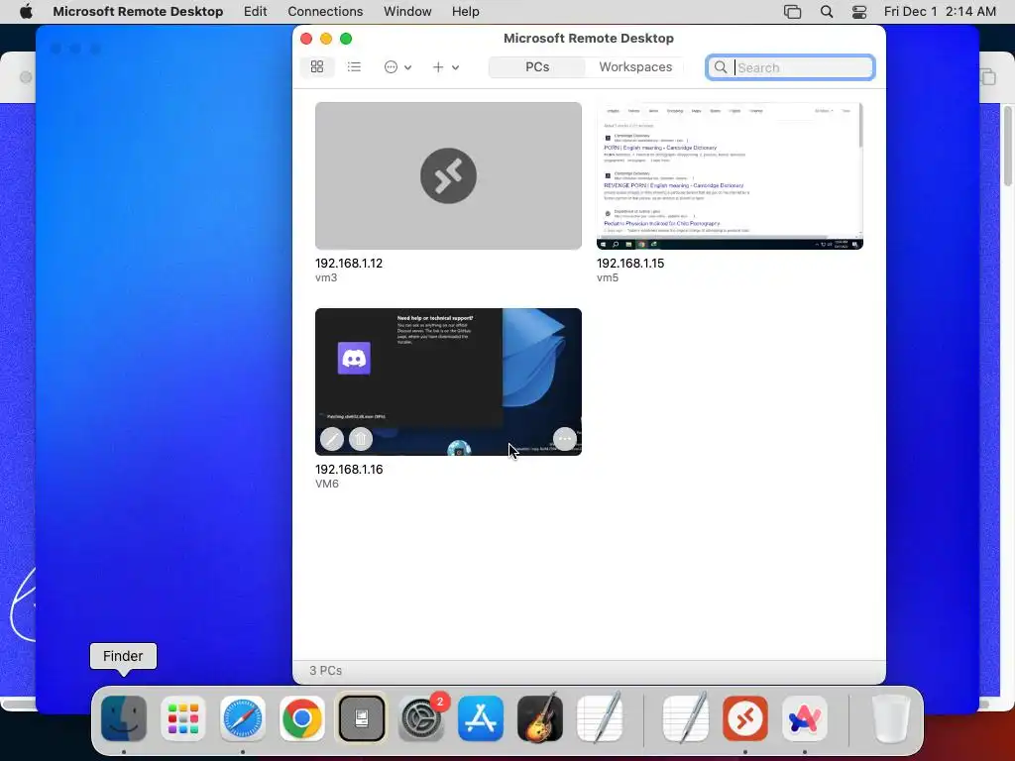Select the 192.168.1.16 label text
The image size is (1015, 761).
point(349,469)
